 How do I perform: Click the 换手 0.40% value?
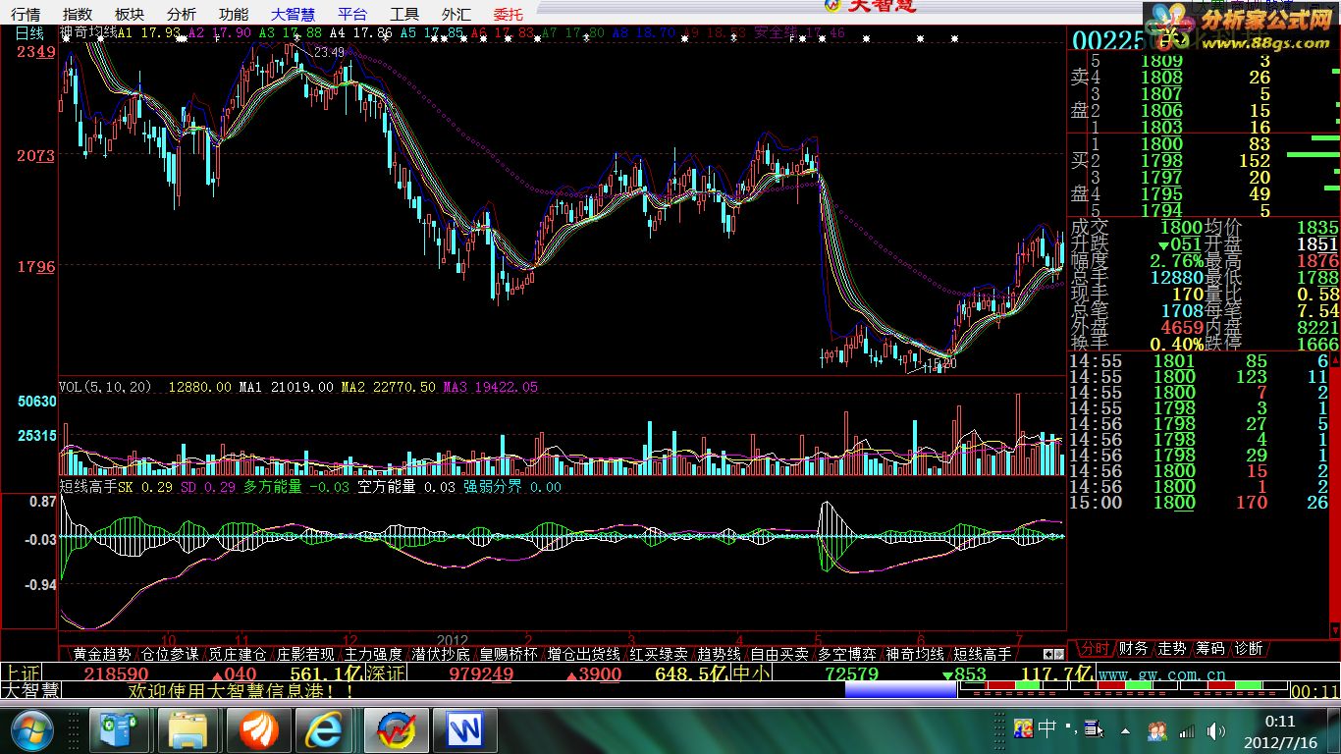coord(1176,344)
